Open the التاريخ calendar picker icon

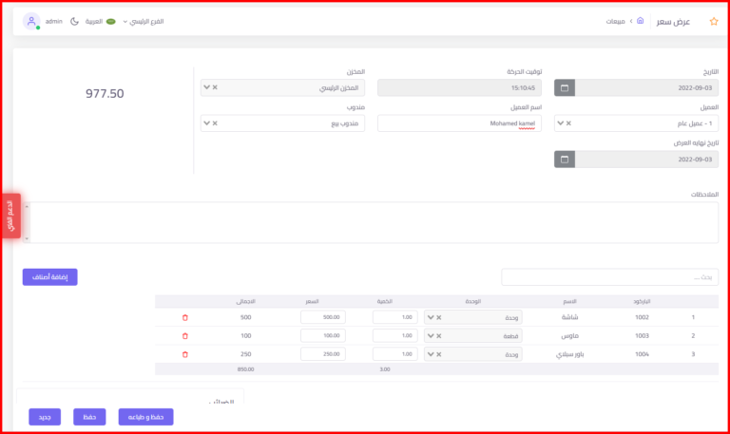pos(565,87)
